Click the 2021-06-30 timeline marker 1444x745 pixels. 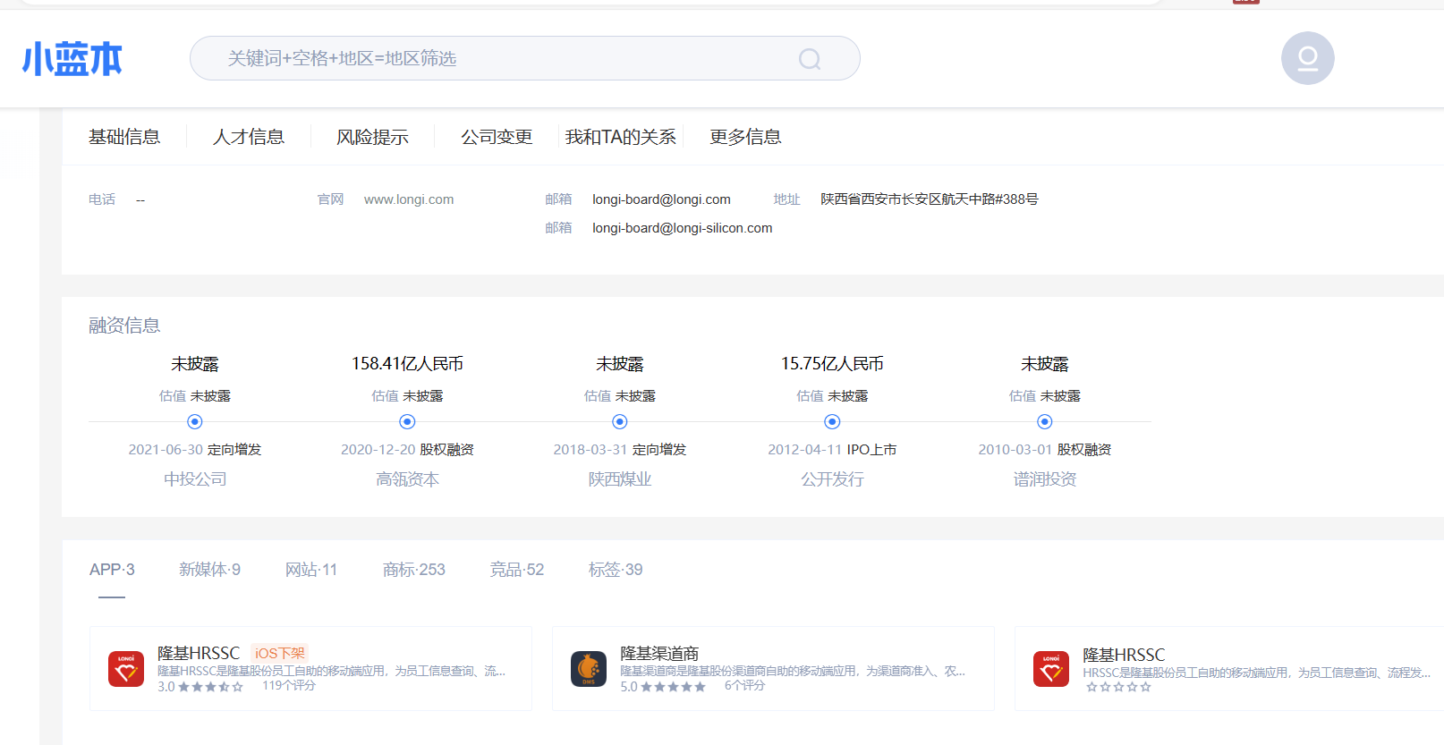coord(195,421)
